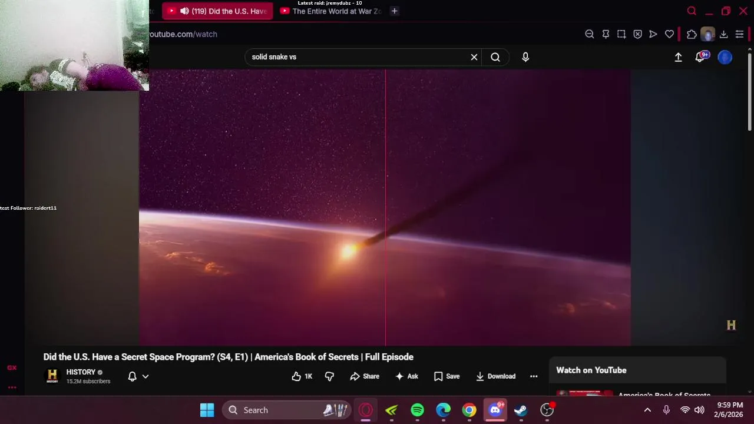
Task: Click the send flow arrow icon
Action: 653,34
